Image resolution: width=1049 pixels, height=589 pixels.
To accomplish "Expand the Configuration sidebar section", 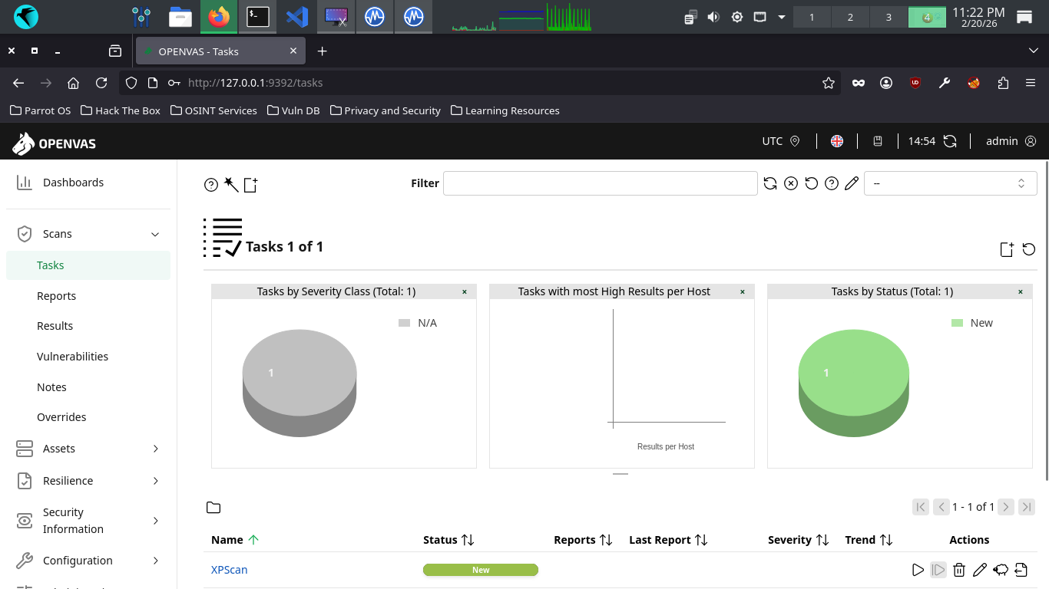I will tap(155, 561).
